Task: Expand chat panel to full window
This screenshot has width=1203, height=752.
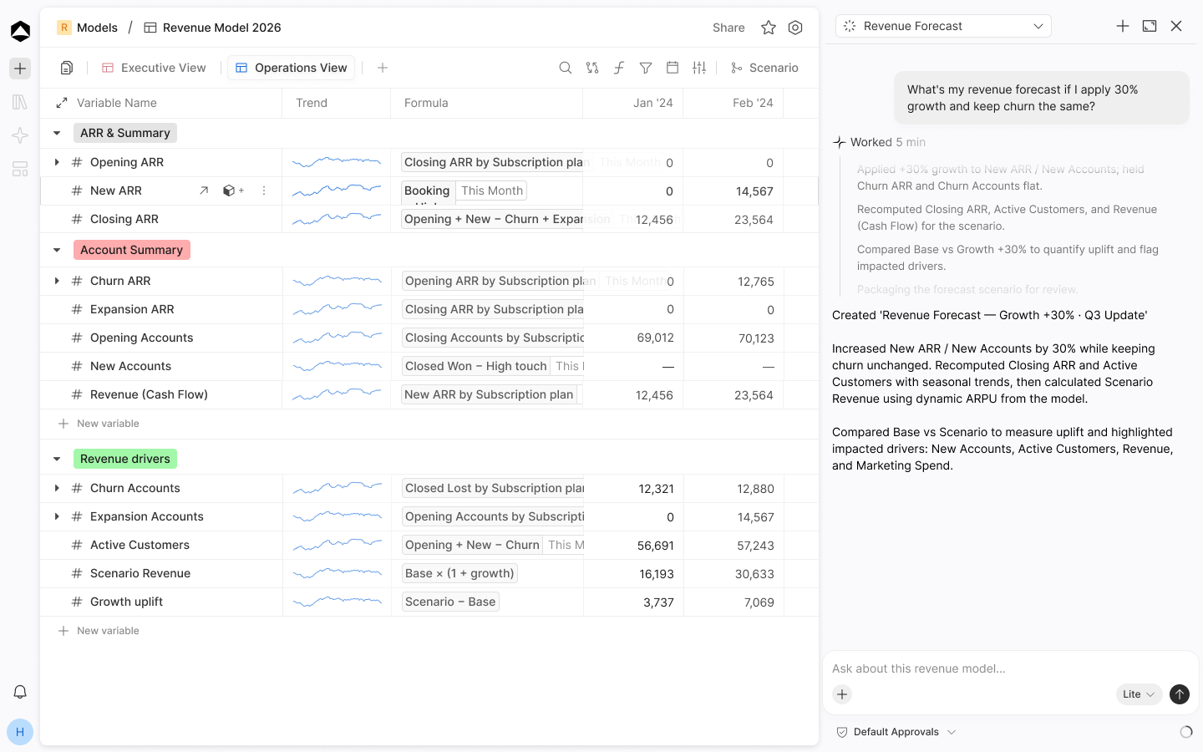Action: [x=1150, y=26]
